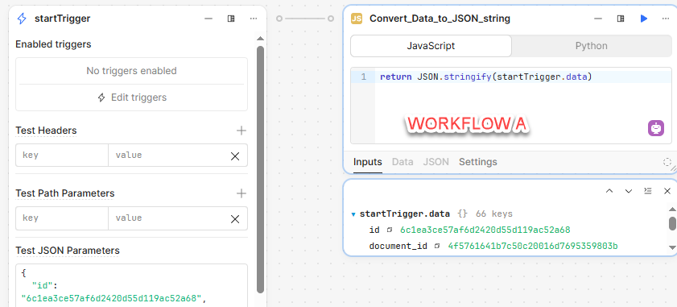Collapse the startTrigger block with minimize icon
Screen dimensions: 677x307
click(208, 19)
